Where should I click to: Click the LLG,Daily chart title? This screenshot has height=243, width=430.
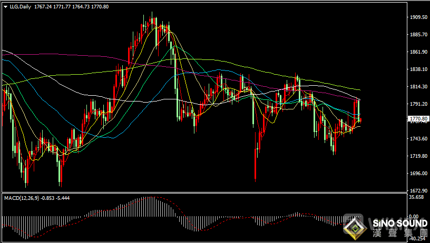point(20,6)
